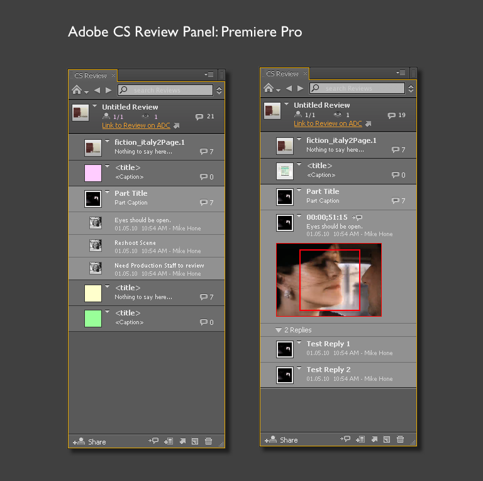
Task: Close the right CS Review tab
Action: 305,74
